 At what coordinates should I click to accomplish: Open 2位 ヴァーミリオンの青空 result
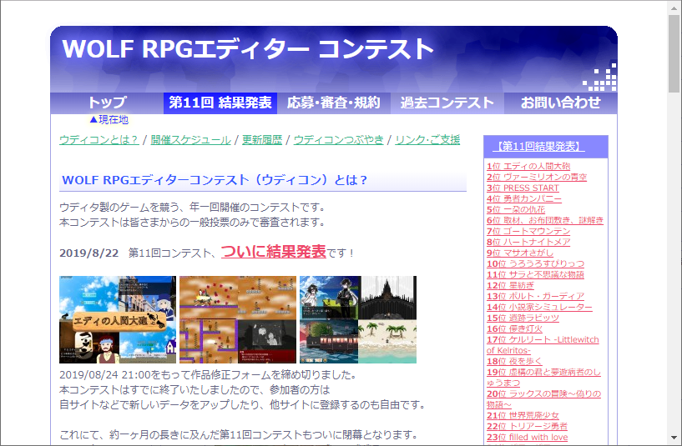click(536, 177)
